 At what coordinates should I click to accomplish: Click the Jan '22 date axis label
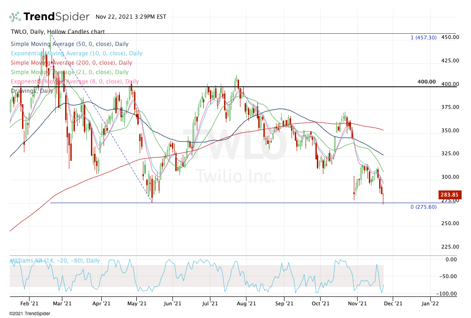click(430, 303)
